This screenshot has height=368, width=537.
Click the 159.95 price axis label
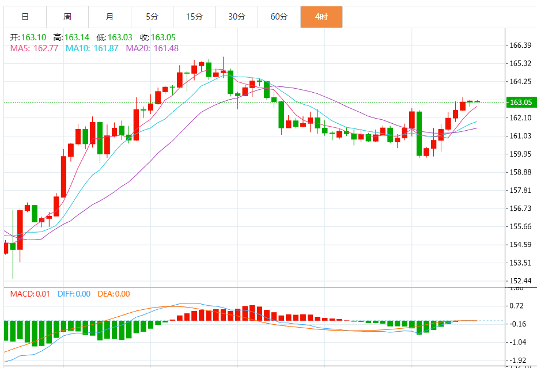click(x=520, y=154)
